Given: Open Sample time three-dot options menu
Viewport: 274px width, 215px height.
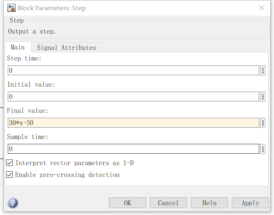Looking at the screenshot, I should pos(263,149).
